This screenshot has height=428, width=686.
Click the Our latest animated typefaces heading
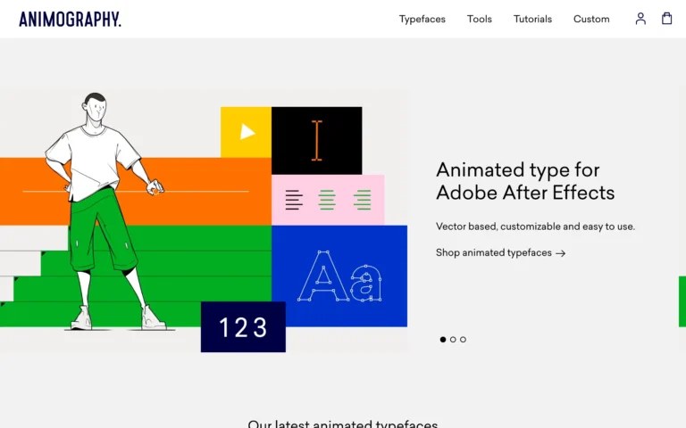(x=343, y=424)
